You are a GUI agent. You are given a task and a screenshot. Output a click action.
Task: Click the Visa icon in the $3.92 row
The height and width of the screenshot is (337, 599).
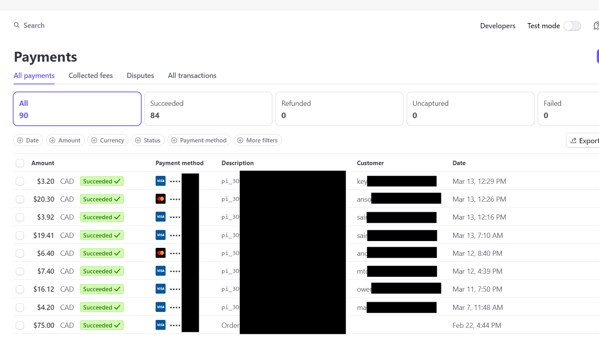pos(160,217)
